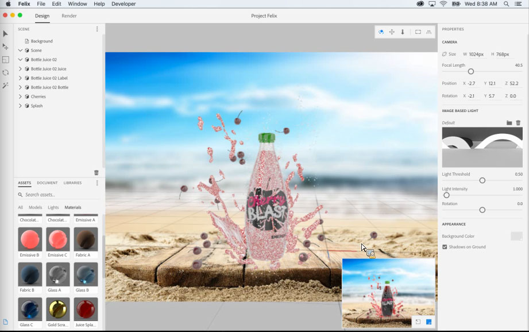The width and height of the screenshot is (529, 332).
Task: Click the dolly camera tool in viewport toolbar
Action: point(403,32)
